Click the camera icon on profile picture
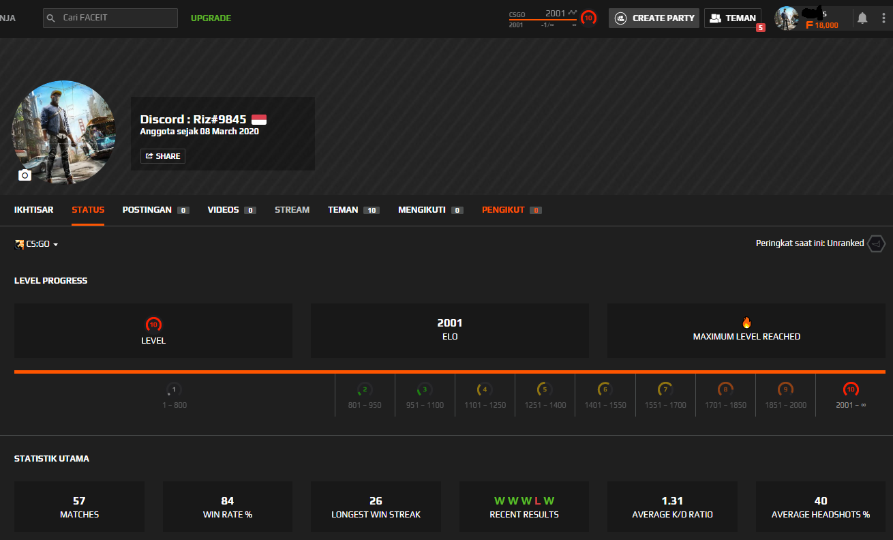 click(x=25, y=175)
